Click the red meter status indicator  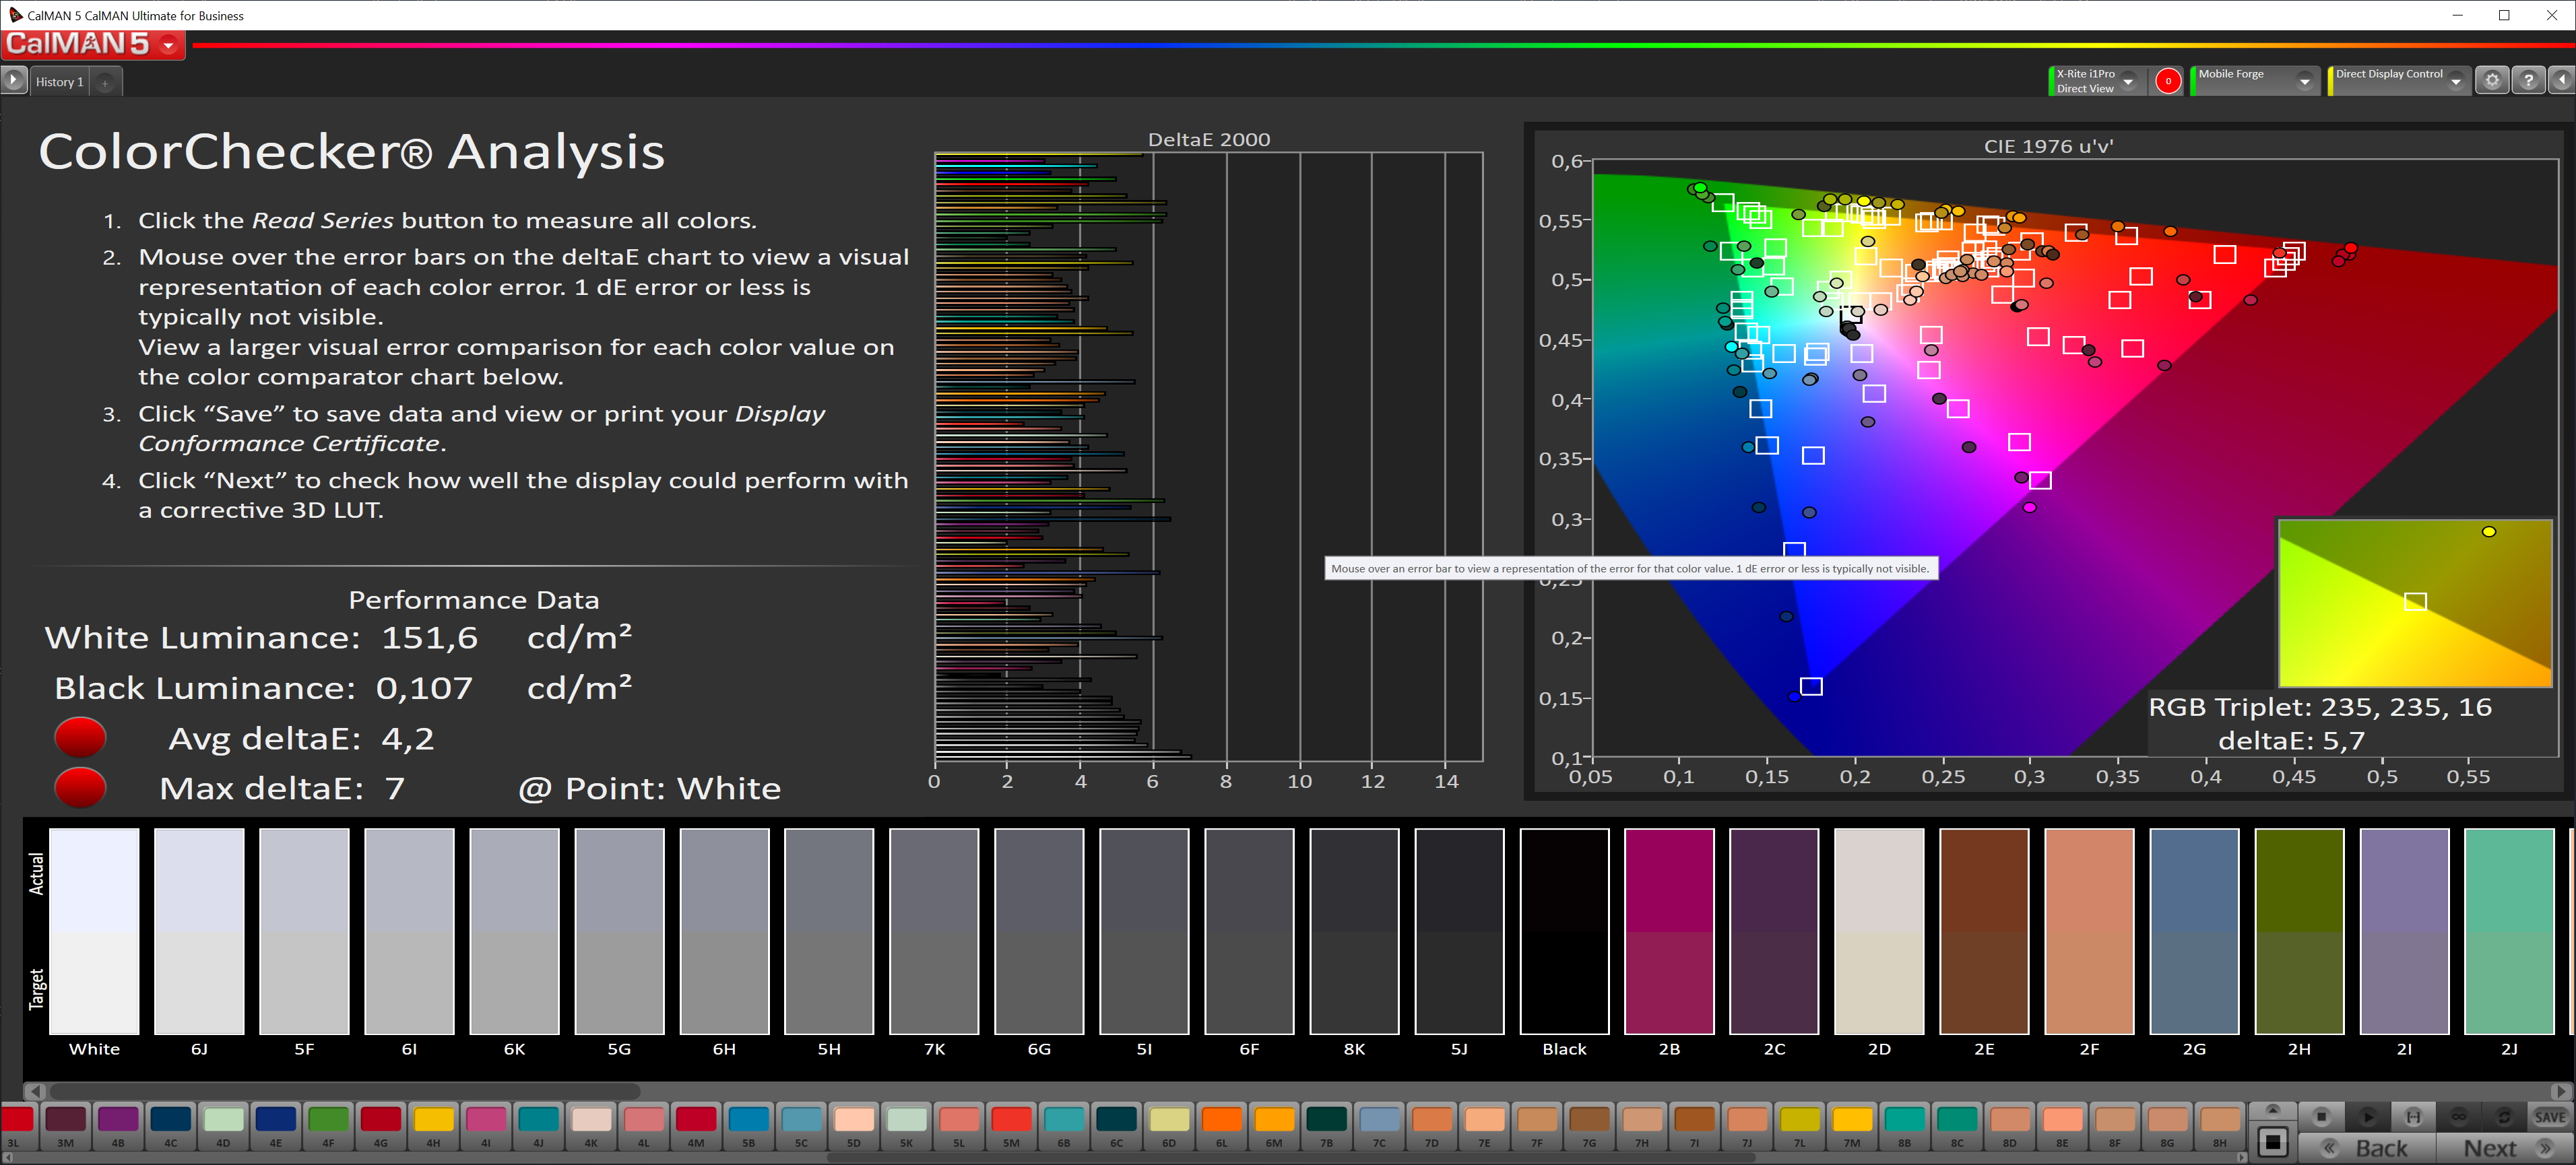(x=2167, y=81)
